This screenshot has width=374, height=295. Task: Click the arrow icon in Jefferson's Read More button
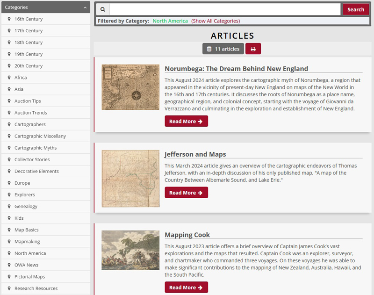click(201, 193)
